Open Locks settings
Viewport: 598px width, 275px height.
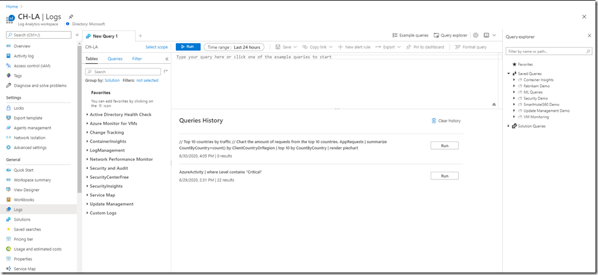[19, 108]
